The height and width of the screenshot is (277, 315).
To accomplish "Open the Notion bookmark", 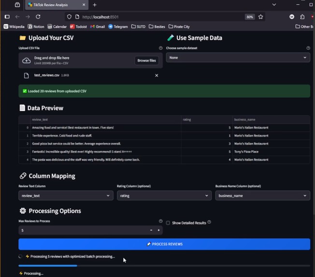I will point(36,27).
